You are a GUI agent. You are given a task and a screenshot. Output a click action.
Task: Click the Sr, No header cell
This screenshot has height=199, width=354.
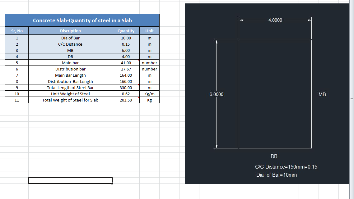click(x=16, y=31)
